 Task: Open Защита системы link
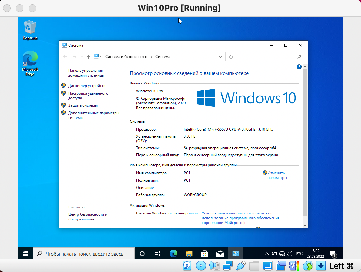click(x=83, y=105)
